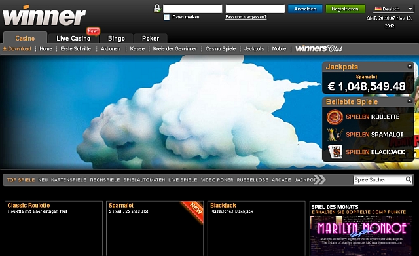Open Casino Spiele menu item

(221, 49)
